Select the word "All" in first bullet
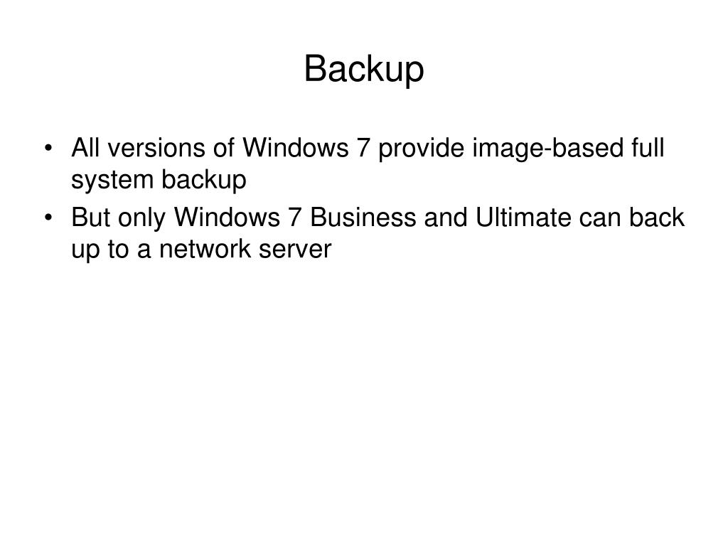Image resolution: width=728 pixels, height=546 pixels. pos(85,148)
